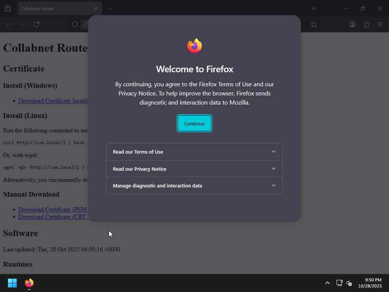Screen dimensions: 389x292
Task: Click the Software heading
Action: (21, 233)
